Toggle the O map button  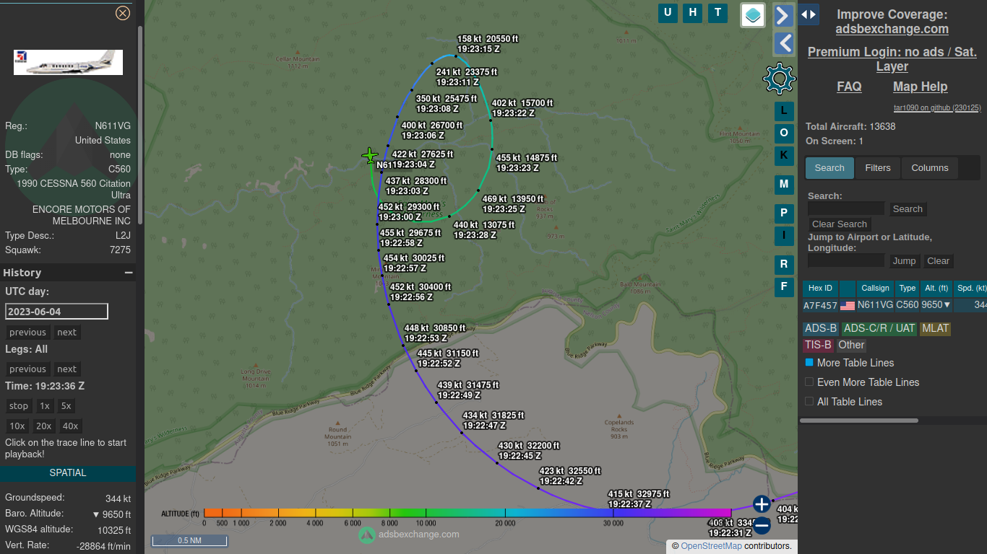pos(784,133)
